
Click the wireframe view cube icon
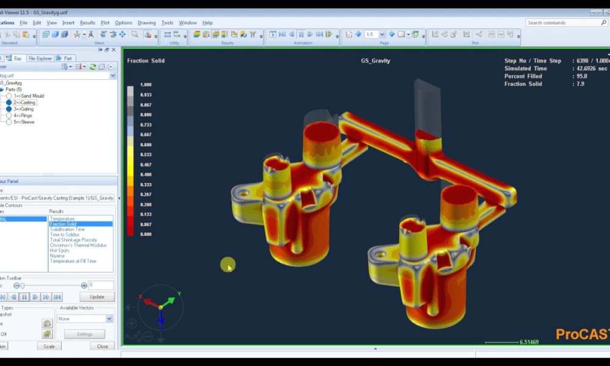click(46, 34)
